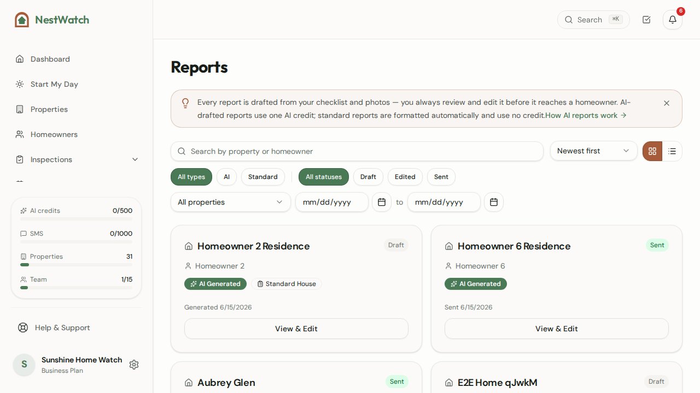The width and height of the screenshot is (700, 393).
Task: Filter reports by Standard type
Action: point(263,177)
